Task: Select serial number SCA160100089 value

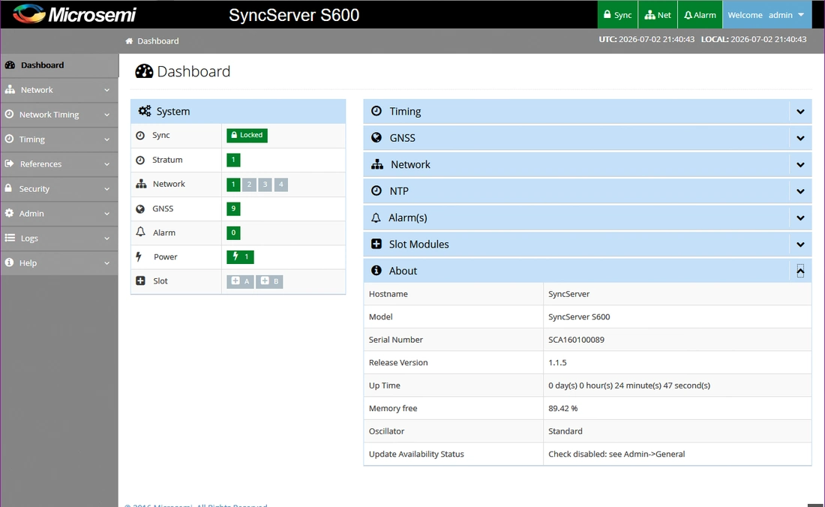Action: point(576,340)
